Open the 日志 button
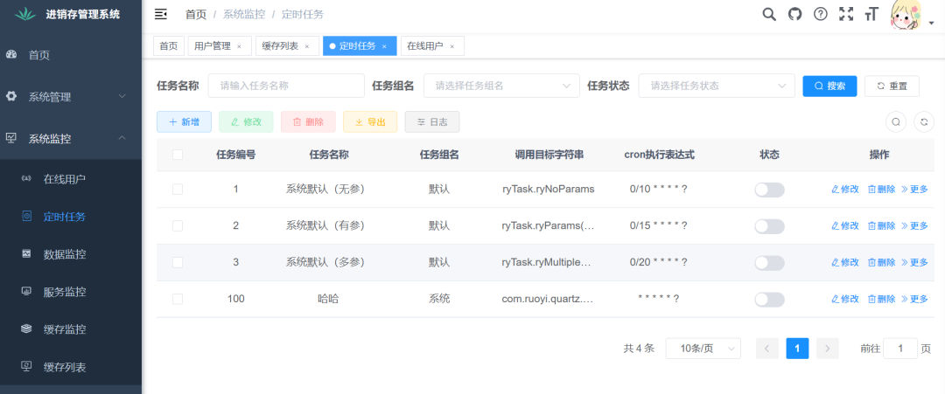945x394 pixels. (x=432, y=121)
